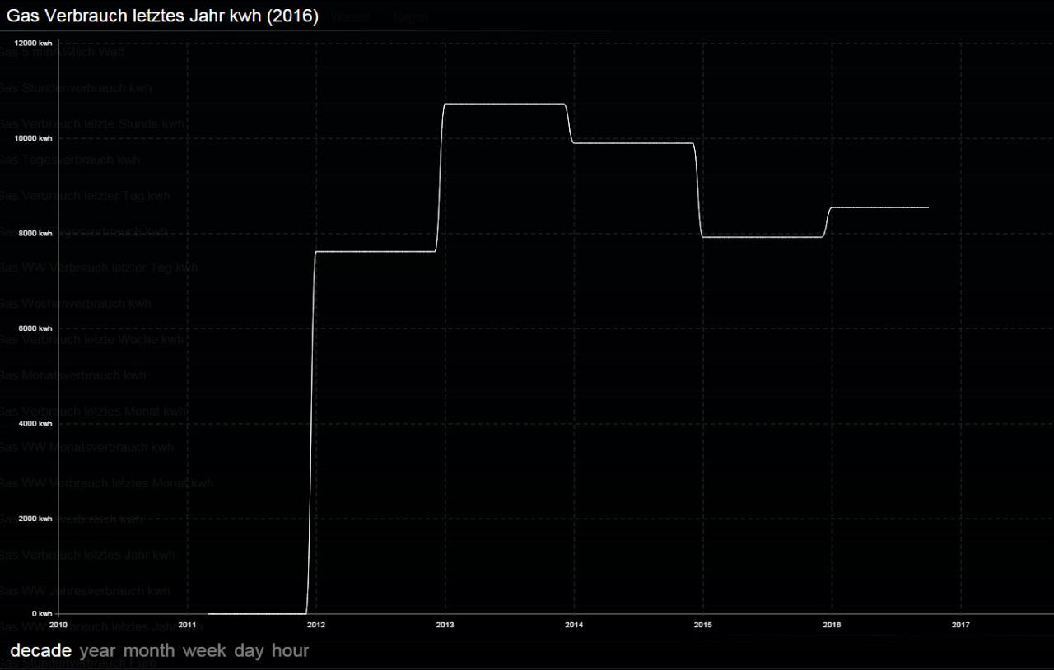Viewport: 1054px width, 670px height.
Task: Click the 2013 label on the x-axis
Action: [445, 625]
